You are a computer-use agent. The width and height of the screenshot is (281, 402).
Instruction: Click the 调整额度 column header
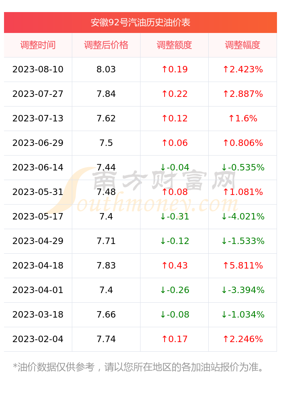(x=174, y=45)
